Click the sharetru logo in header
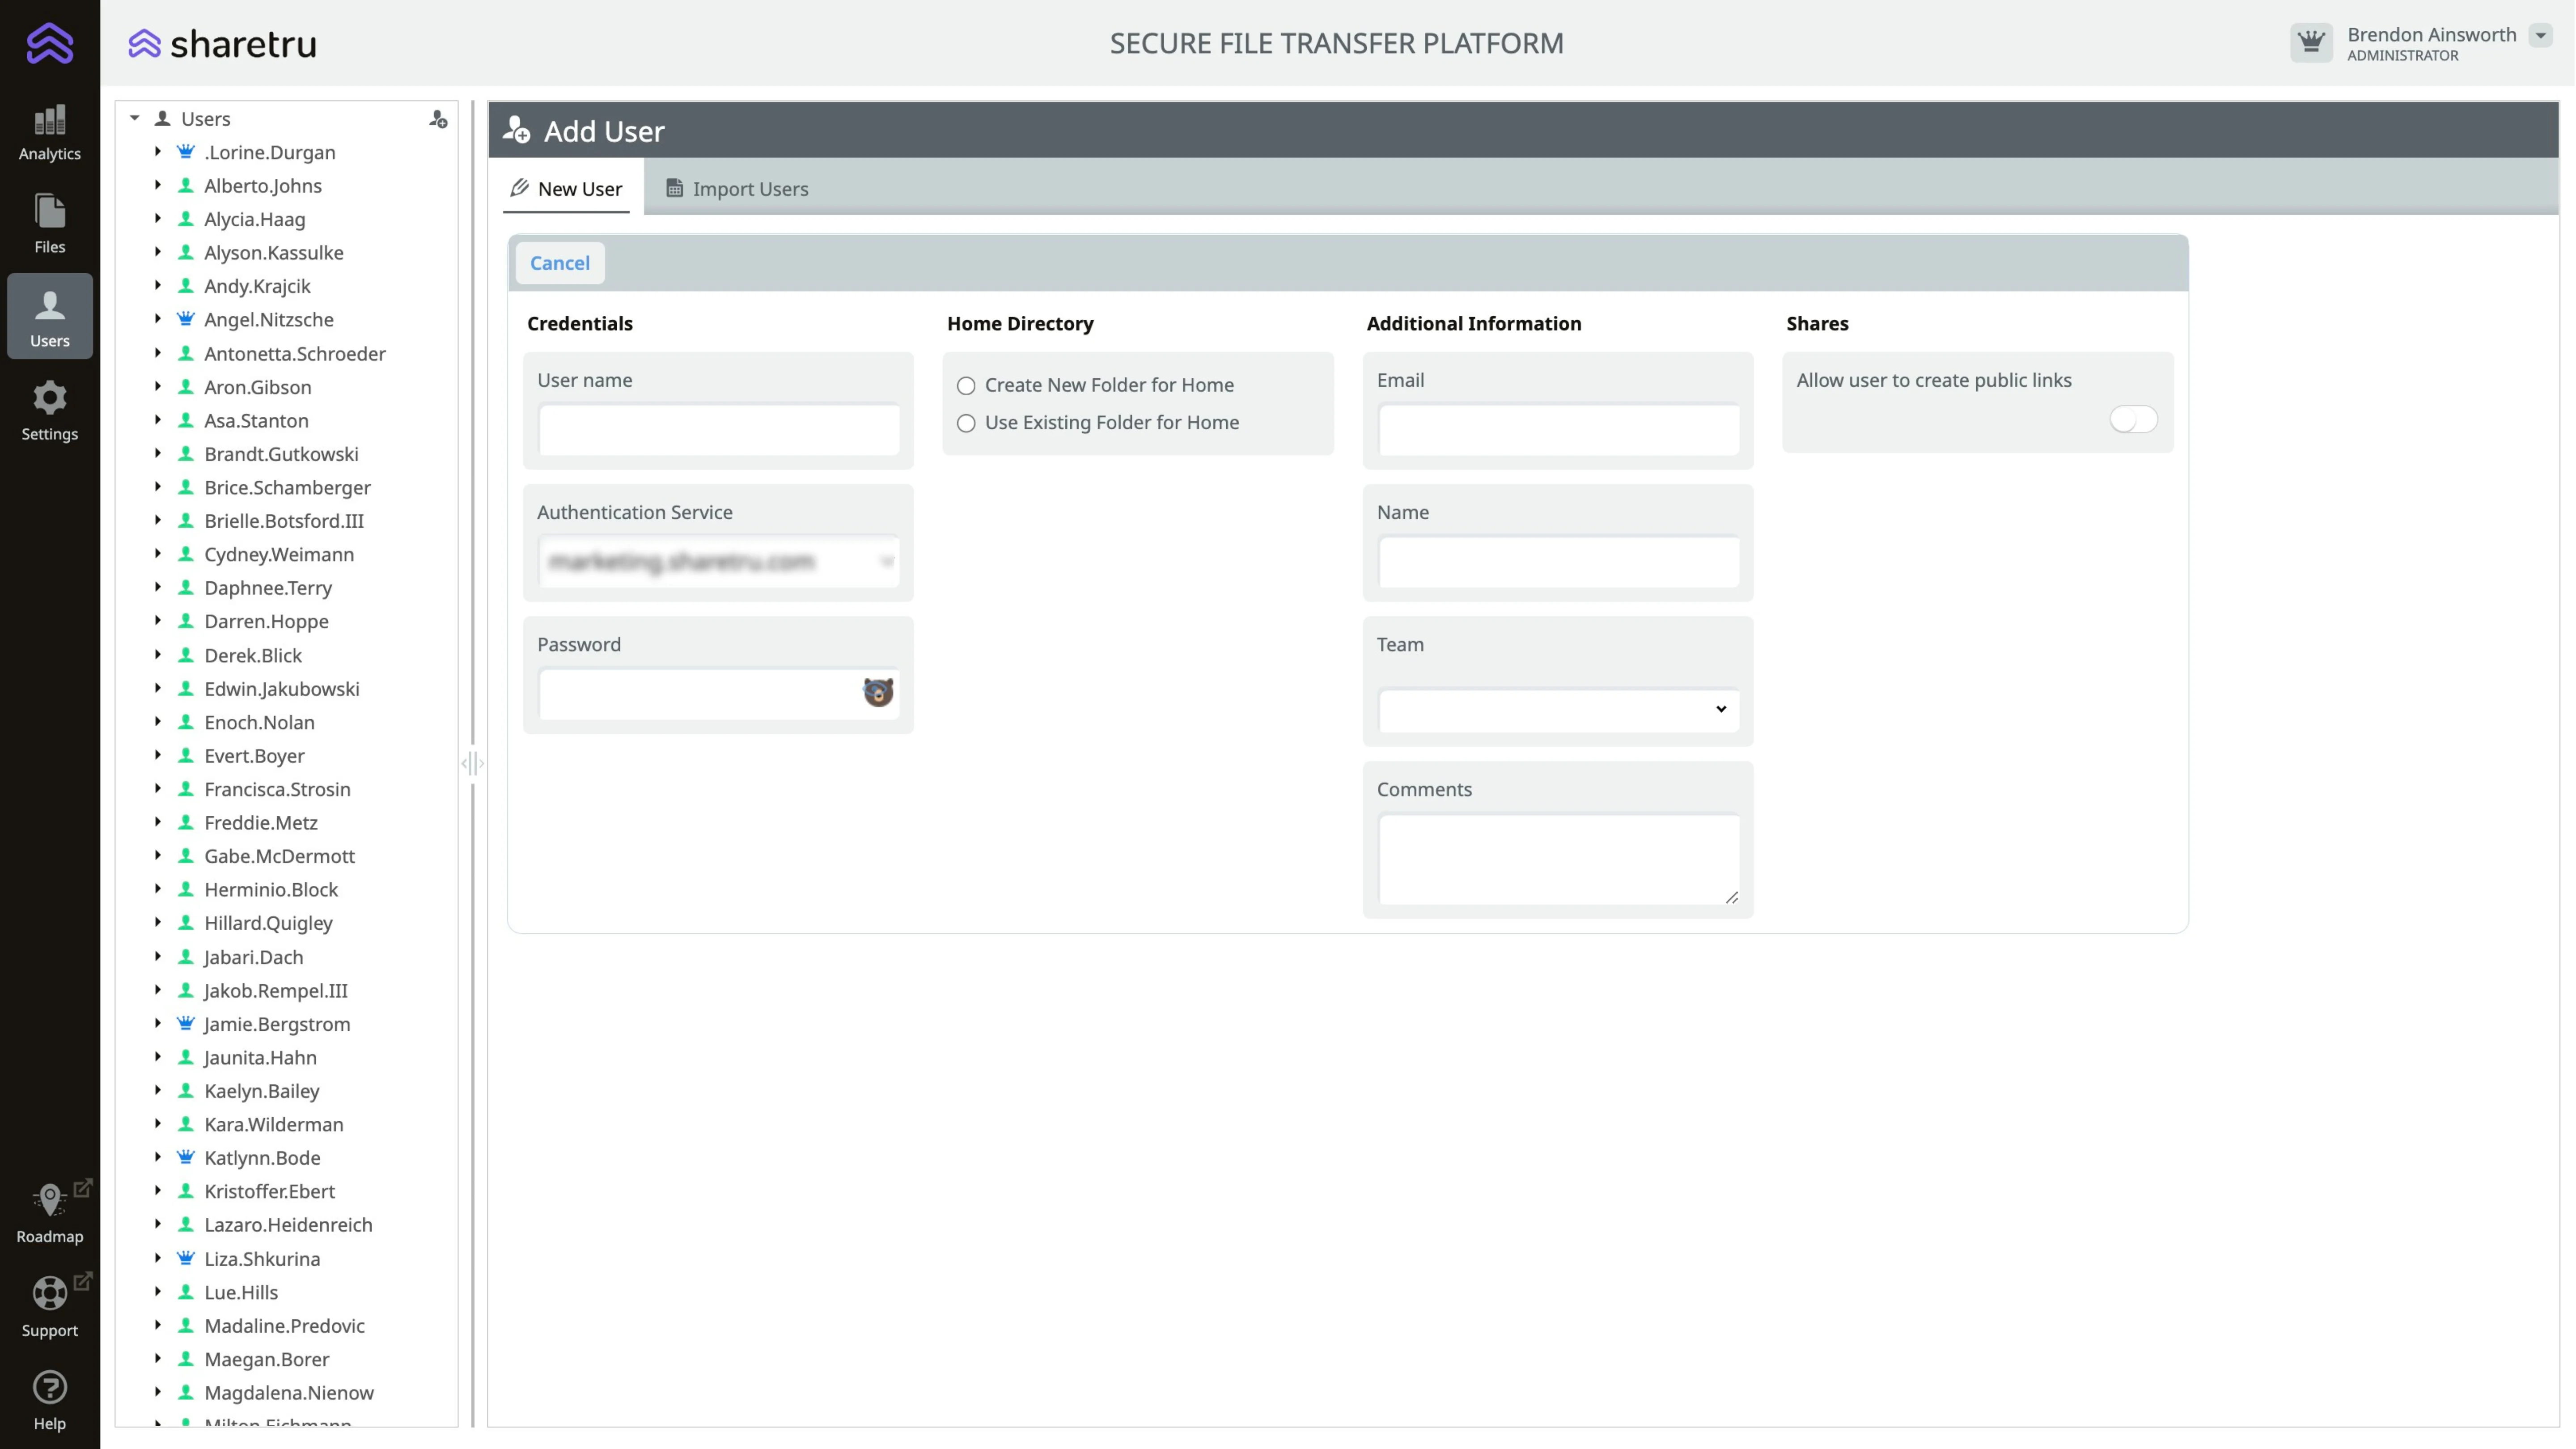 (222, 43)
